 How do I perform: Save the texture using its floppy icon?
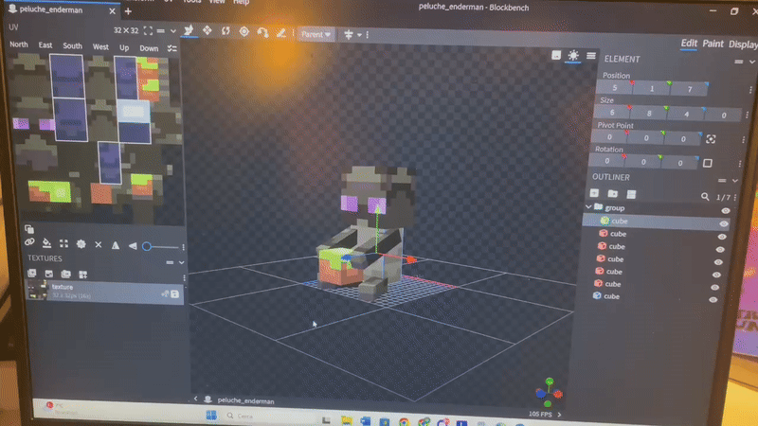click(x=175, y=294)
